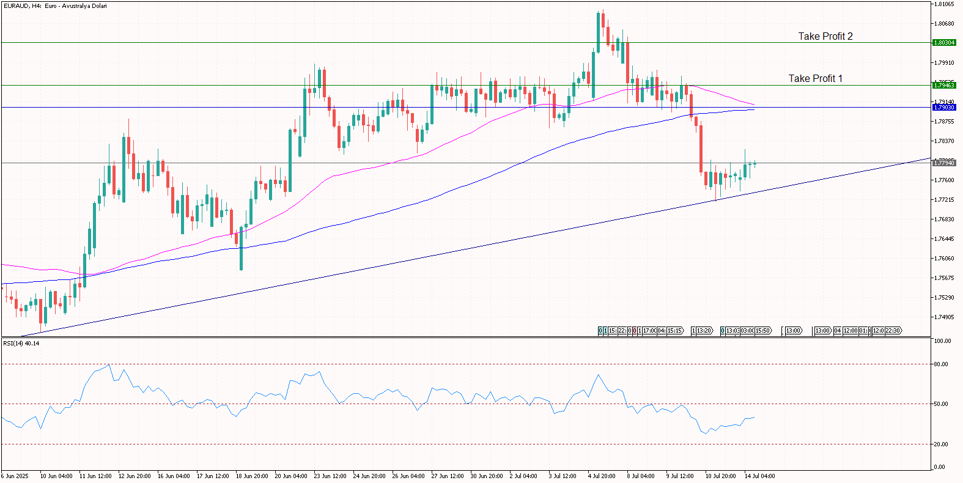
Task: Click the 1.74905 price scale value
Action: (944, 317)
